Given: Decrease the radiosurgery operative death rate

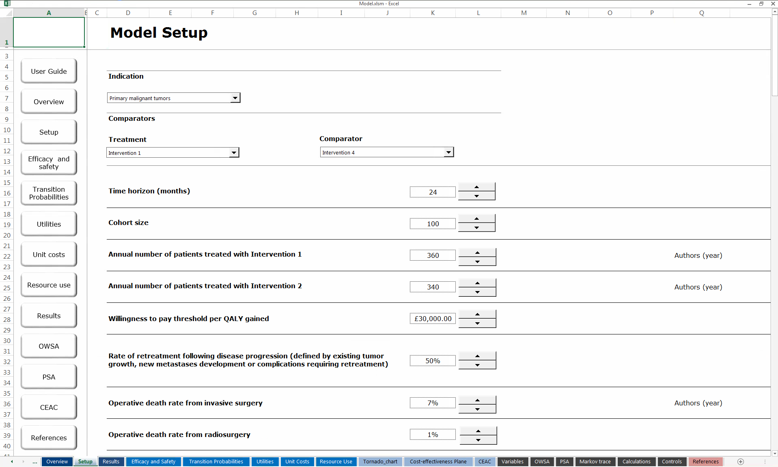Looking at the screenshot, I should coord(478,441).
